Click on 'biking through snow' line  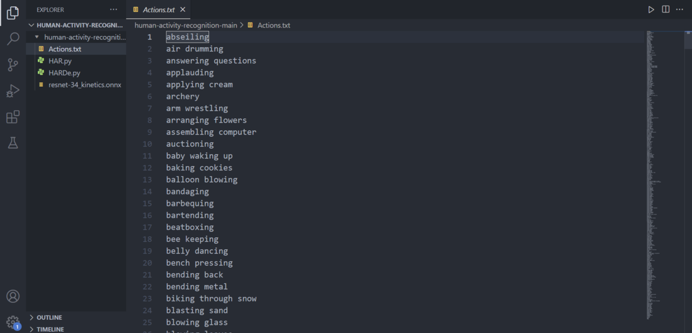point(211,299)
